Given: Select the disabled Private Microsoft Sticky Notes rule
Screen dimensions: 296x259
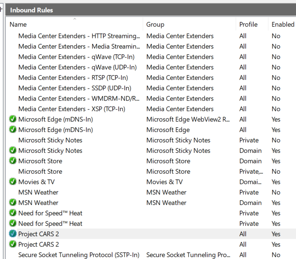Looking at the screenshot, I should click(50, 140).
